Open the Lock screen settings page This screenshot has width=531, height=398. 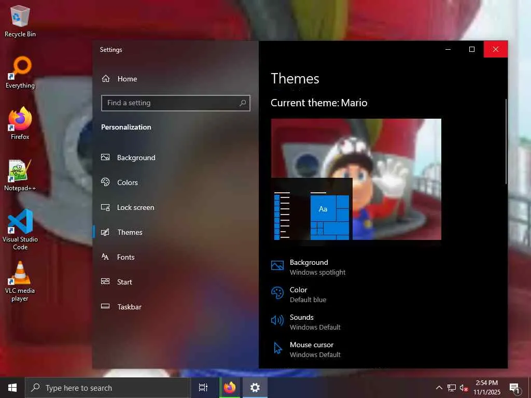pos(175,207)
